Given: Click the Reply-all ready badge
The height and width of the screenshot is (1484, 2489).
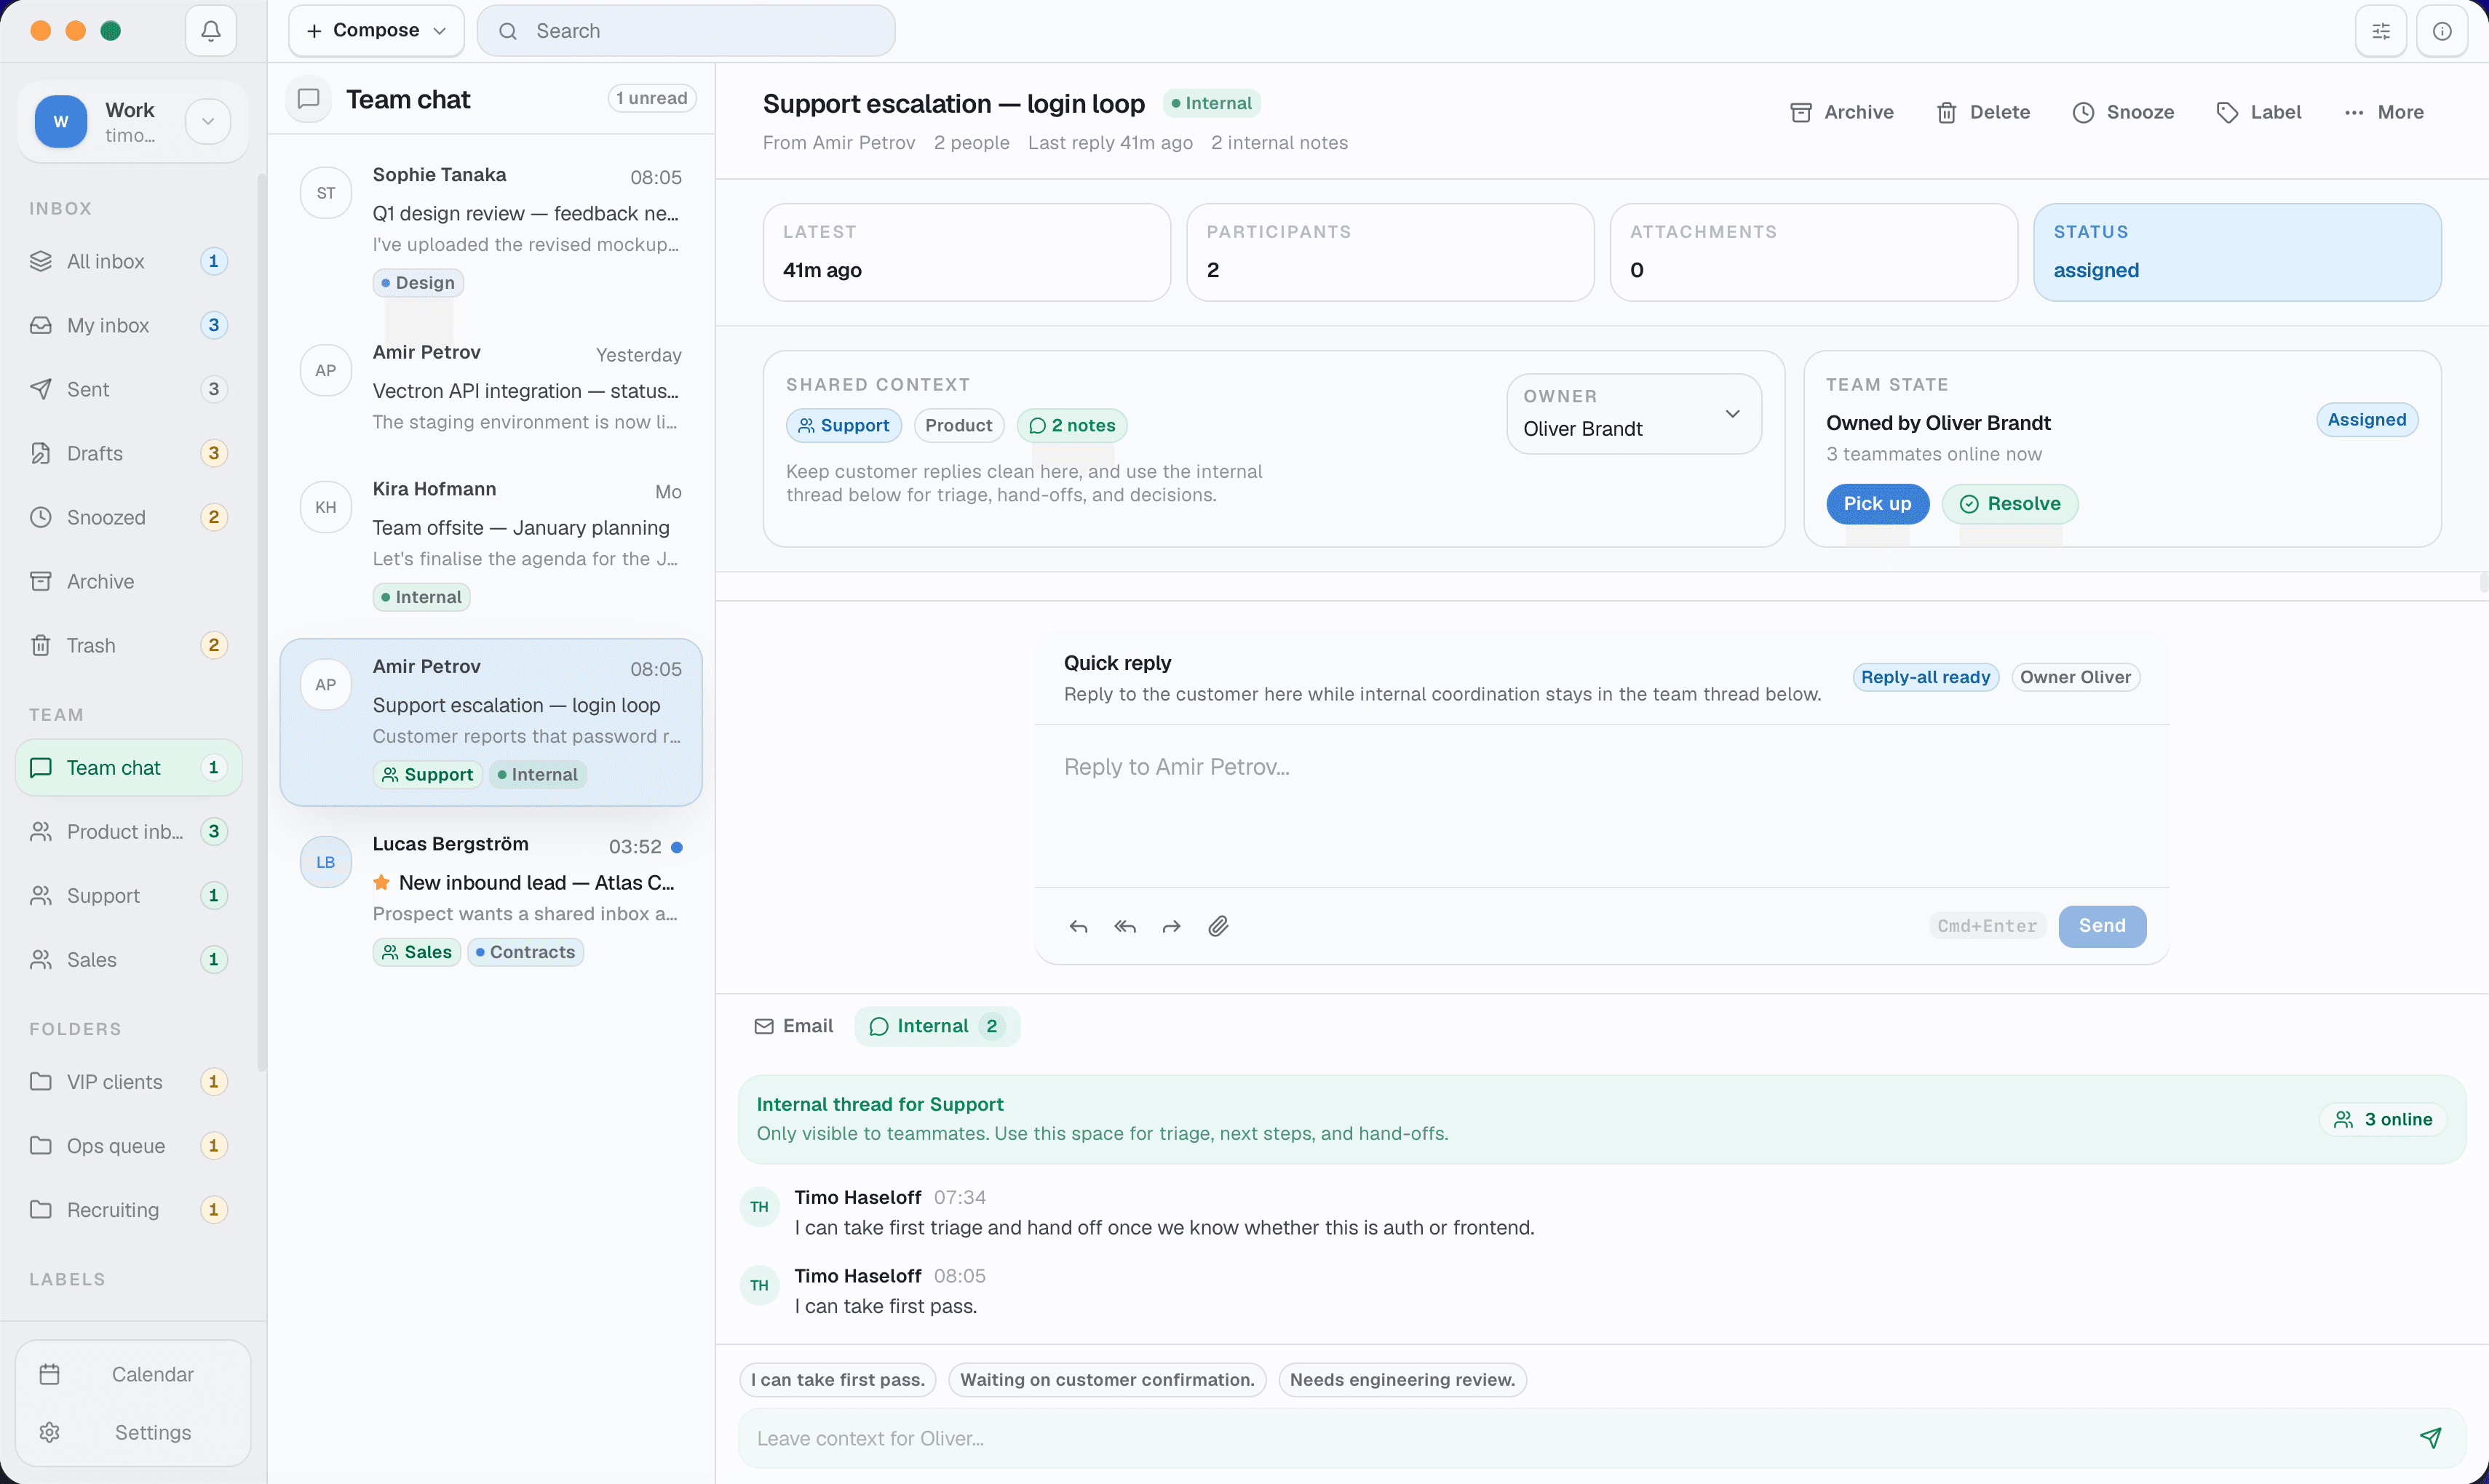Looking at the screenshot, I should coord(1925,677).
